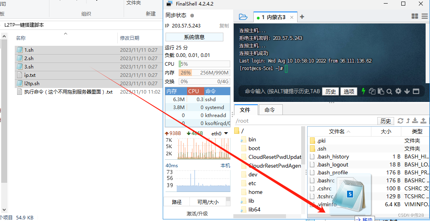Viewport: 430px width, 221px height.
Task: Click the 选项 button beside command input
Action: [x=349, y=91]
